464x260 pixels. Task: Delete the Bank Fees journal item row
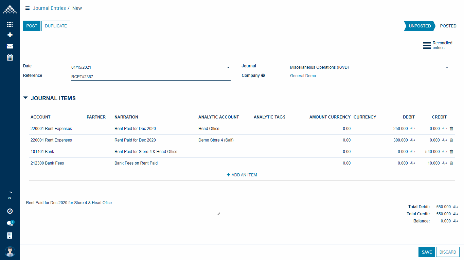click(451, 163)
